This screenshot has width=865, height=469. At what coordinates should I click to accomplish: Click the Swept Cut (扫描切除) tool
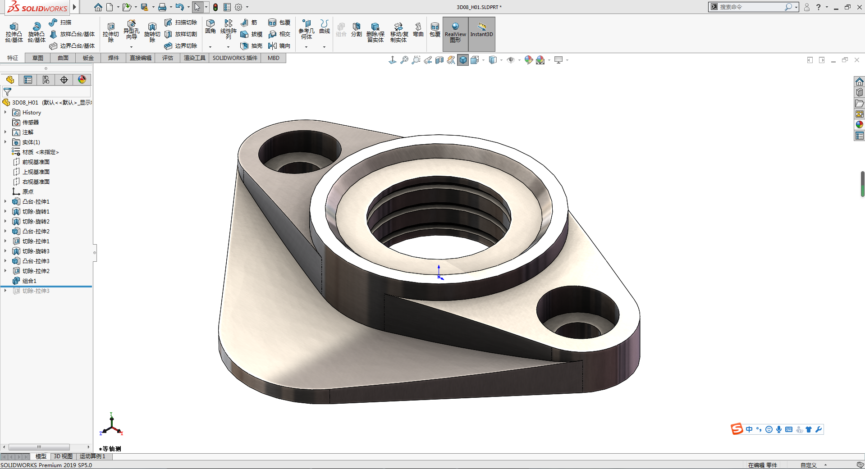coord(181,22)
